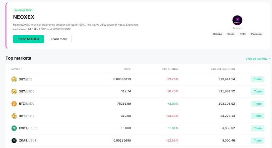Image resolution: width=272 pixels, height=148 pixels.
Task: Click the volume 329,441.54
Action: click(226, 79)
